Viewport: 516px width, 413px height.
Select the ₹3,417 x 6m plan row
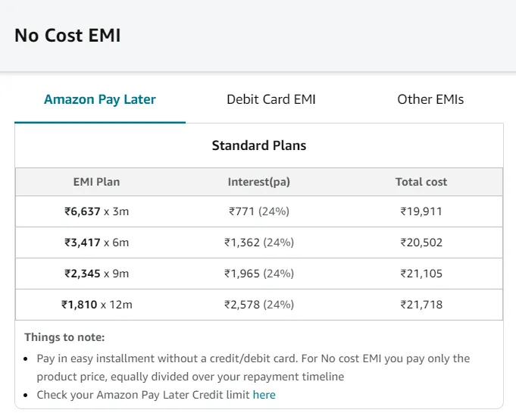tap(259, 242)
